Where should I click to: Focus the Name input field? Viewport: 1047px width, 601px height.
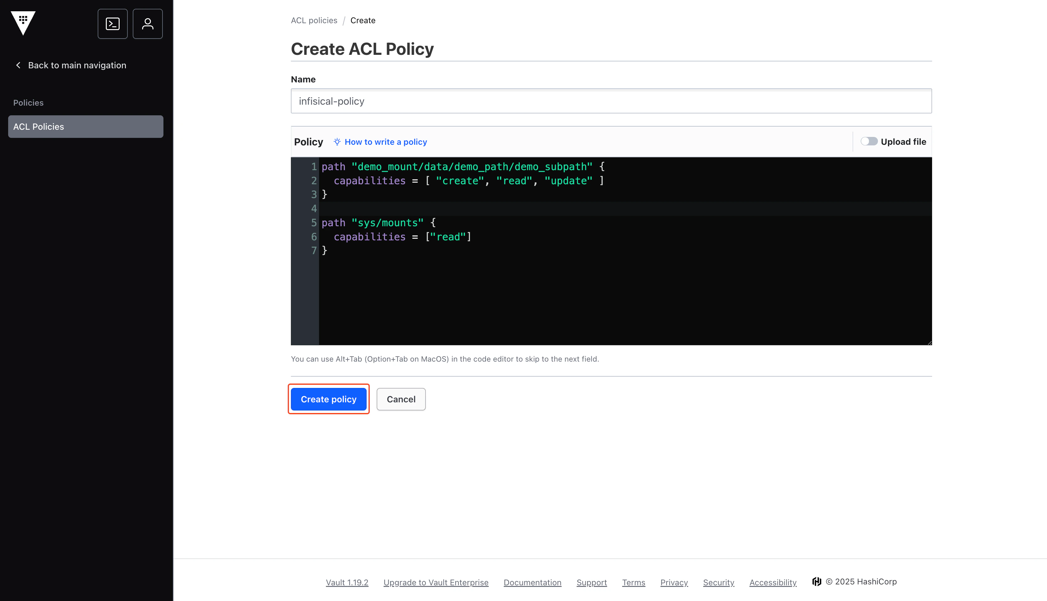point(611,101)
